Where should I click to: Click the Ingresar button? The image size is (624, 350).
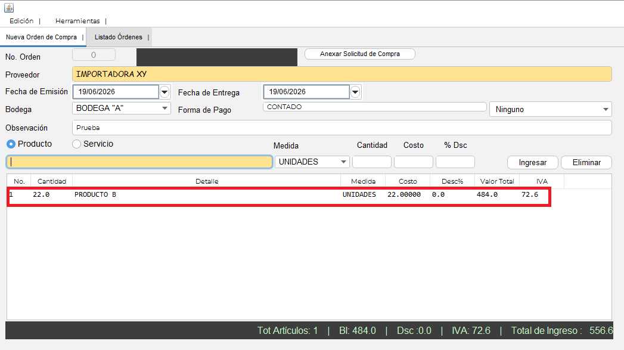pyautogui.click(x=532, y=162)
